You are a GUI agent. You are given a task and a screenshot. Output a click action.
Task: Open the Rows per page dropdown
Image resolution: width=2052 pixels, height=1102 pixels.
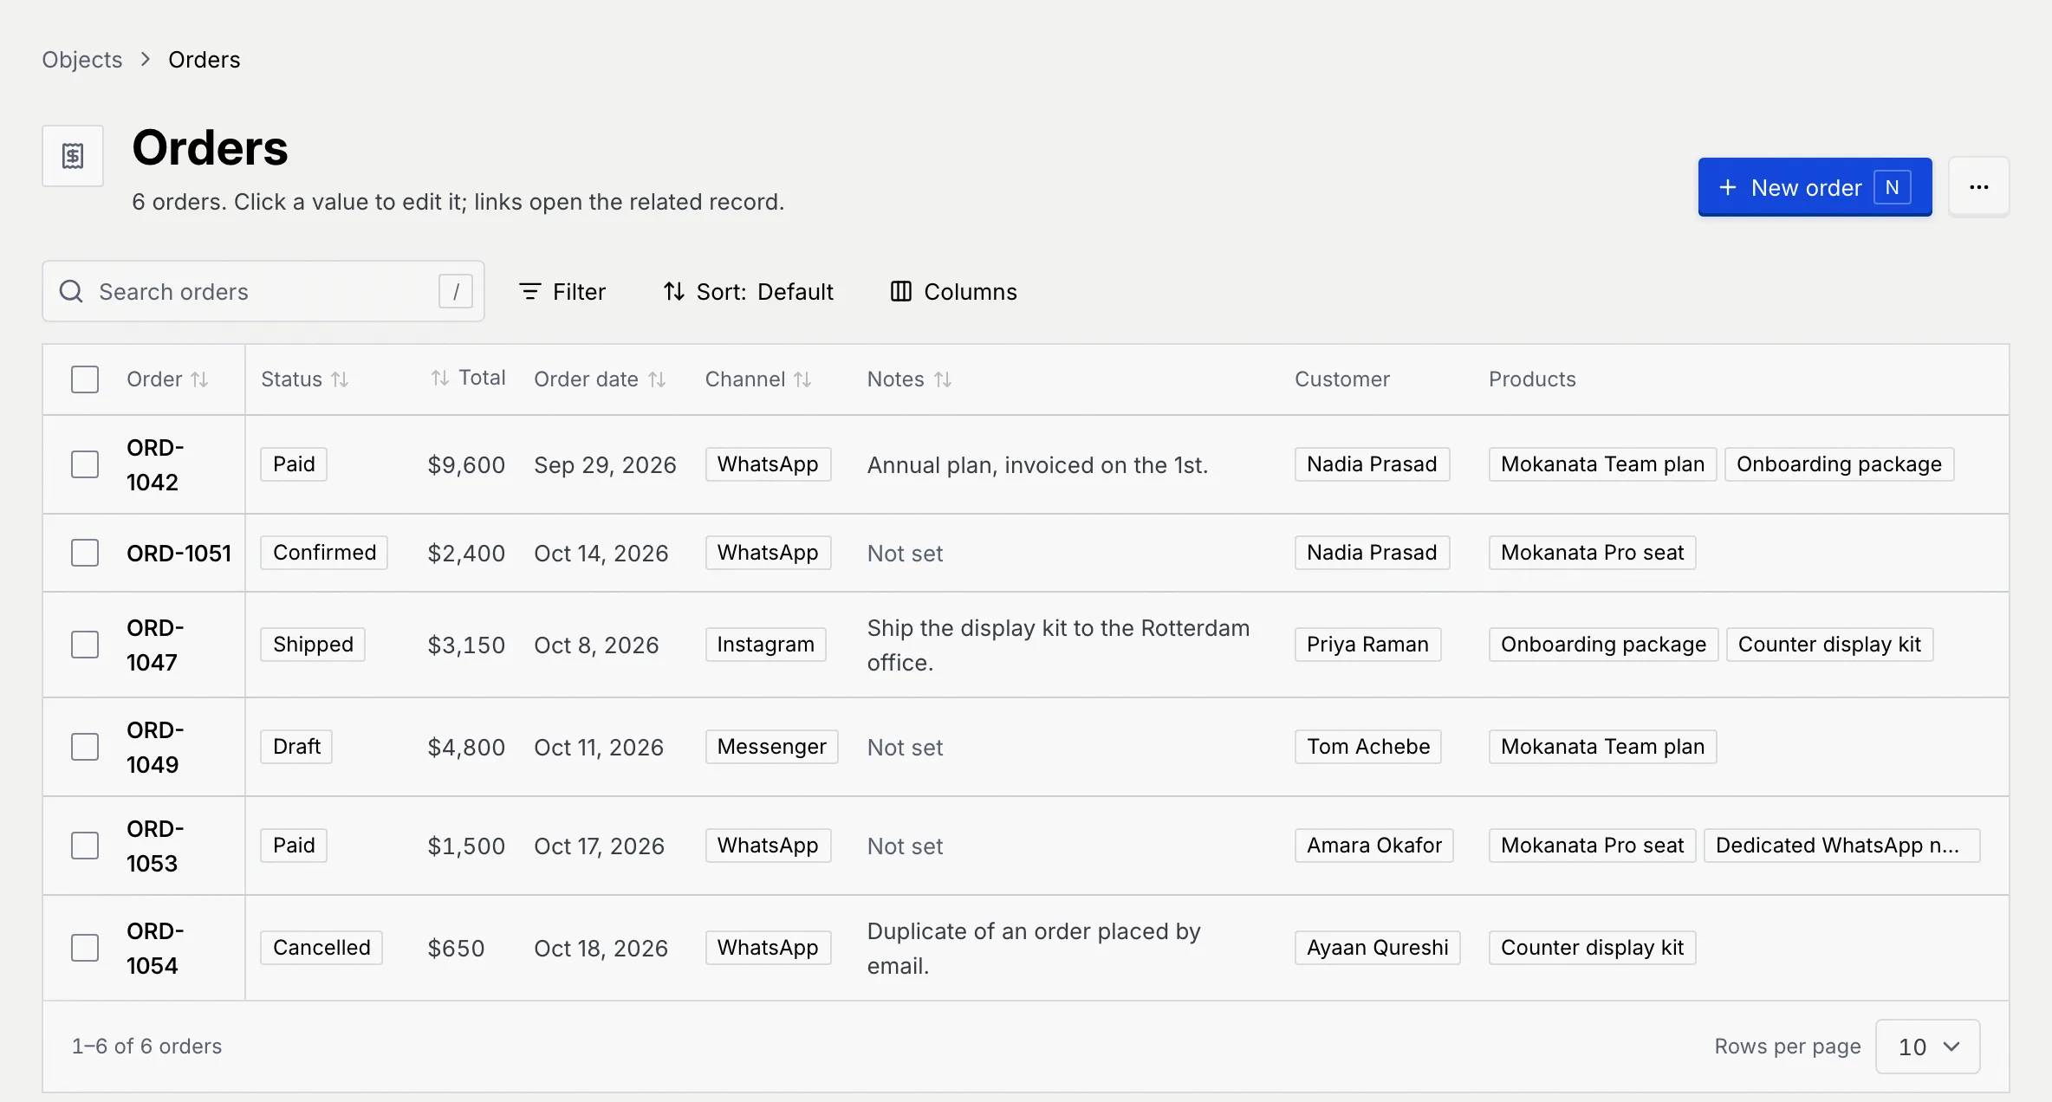coord(1928,1047)
